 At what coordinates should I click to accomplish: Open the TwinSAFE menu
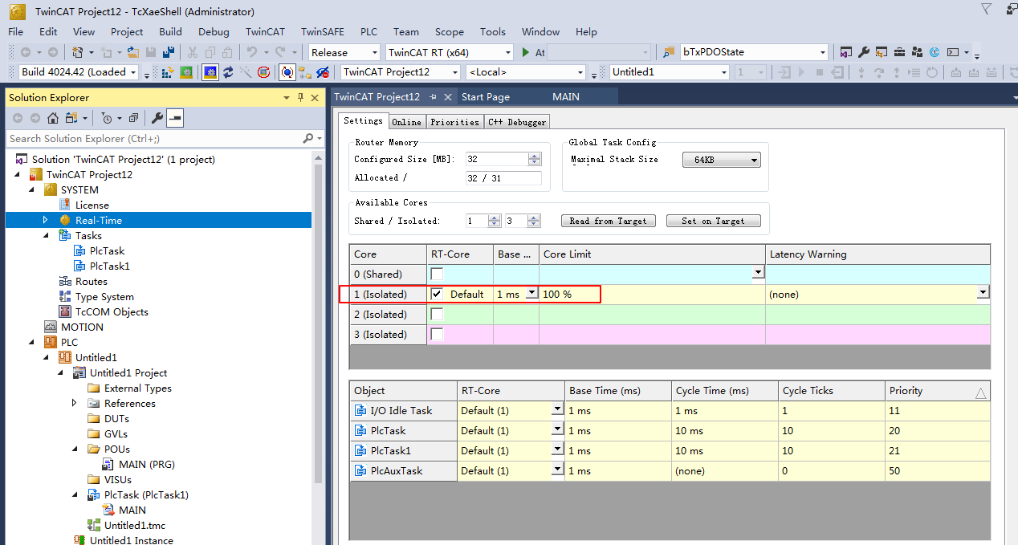(x=323, y=32)
